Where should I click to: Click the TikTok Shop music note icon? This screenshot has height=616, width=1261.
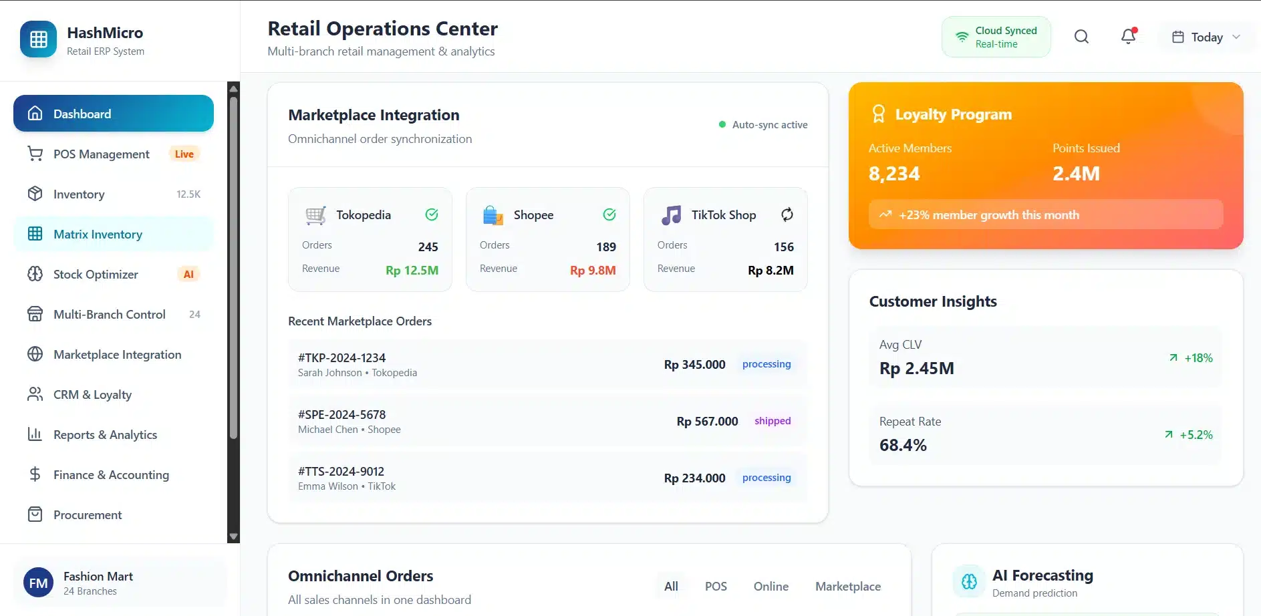coord(671,215)
